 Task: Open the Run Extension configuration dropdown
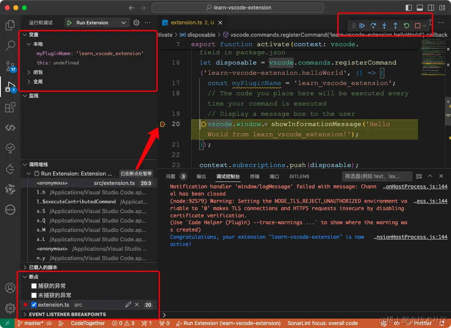click(124, 23)
